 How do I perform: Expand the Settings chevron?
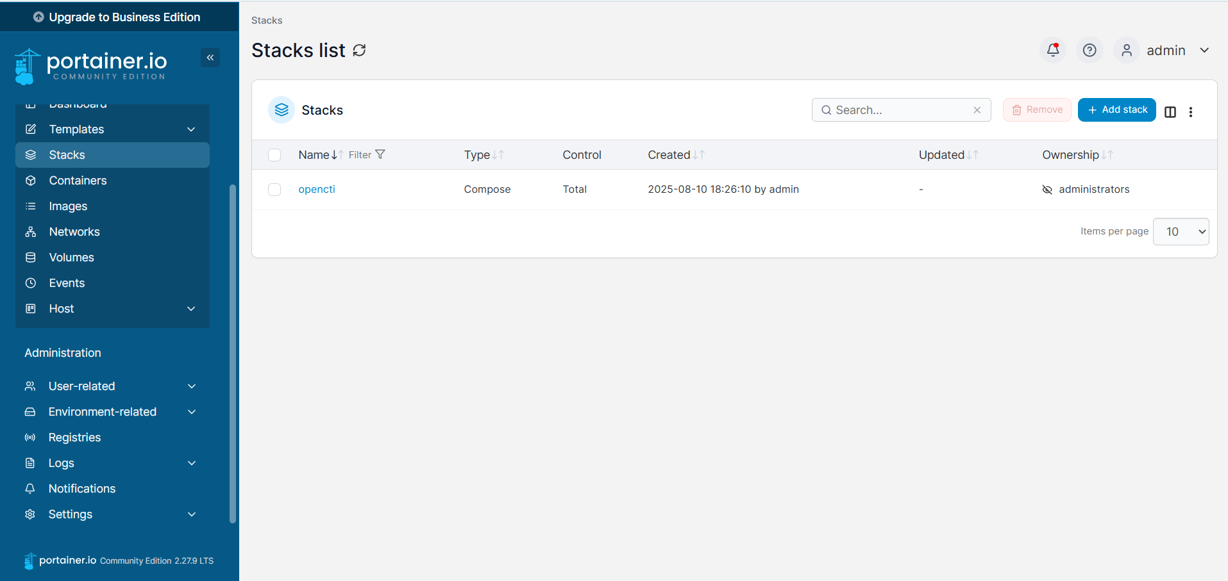192,514
